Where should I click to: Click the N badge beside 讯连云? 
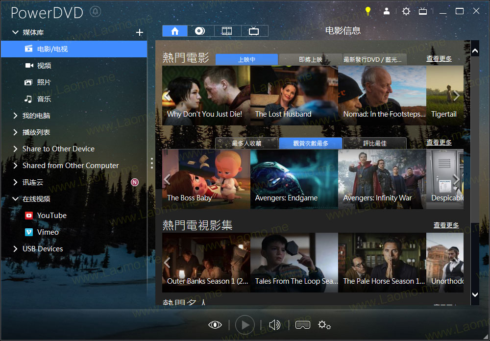[135, 182]
